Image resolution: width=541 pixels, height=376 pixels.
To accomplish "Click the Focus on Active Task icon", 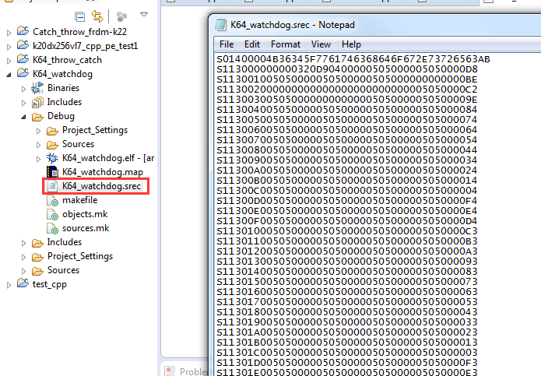I will 121,16.
